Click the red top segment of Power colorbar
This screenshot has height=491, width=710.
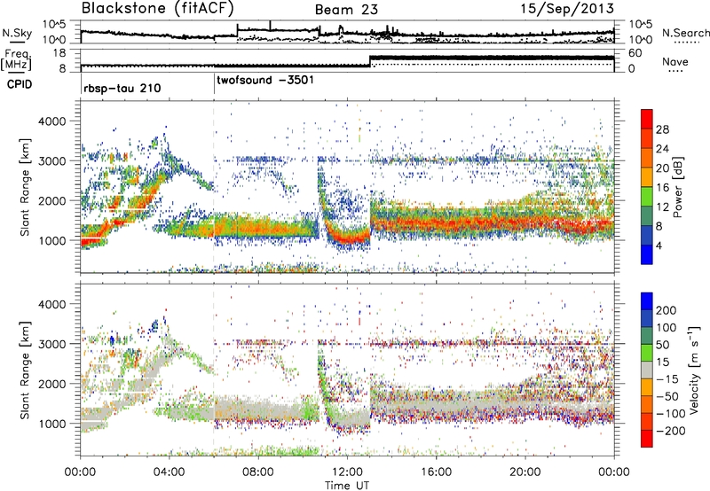[x=647, y=119]
